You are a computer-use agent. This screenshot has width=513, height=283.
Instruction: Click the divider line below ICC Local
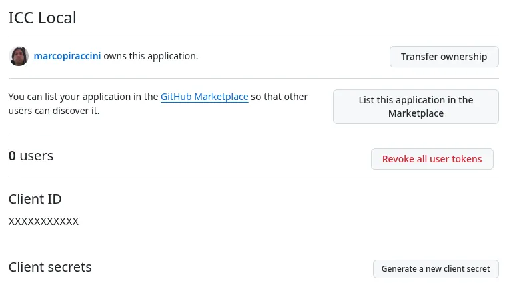point(253,35)
